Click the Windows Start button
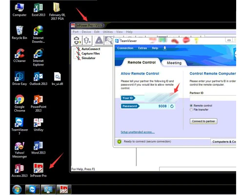The height and width of the screenshot is (195, 244). tap(17, 190)
